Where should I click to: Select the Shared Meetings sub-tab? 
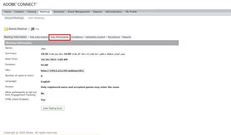pos(14,18)
